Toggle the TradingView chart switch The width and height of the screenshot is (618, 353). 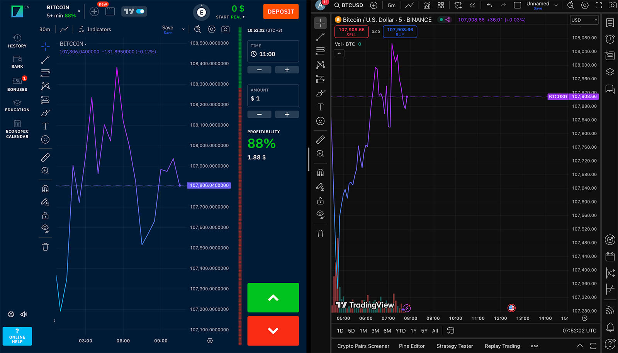pos(134,12)
